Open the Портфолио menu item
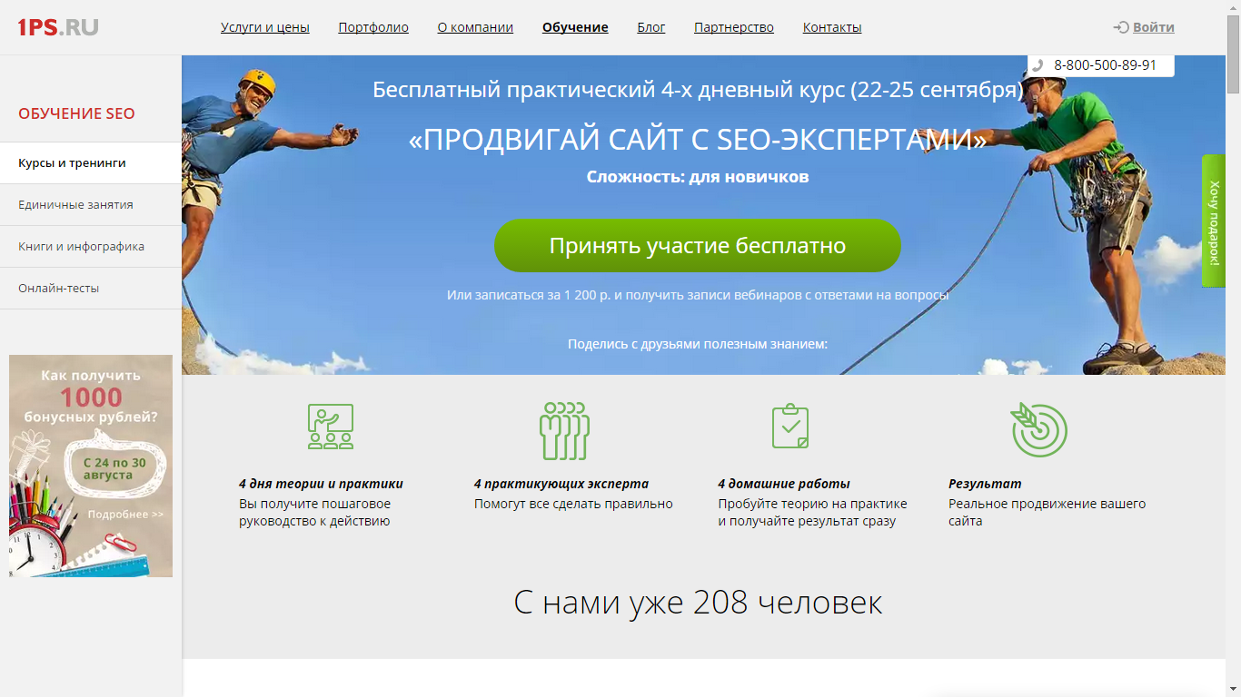This screenshot has height=697, width=1241. click(x=373, y=27)
